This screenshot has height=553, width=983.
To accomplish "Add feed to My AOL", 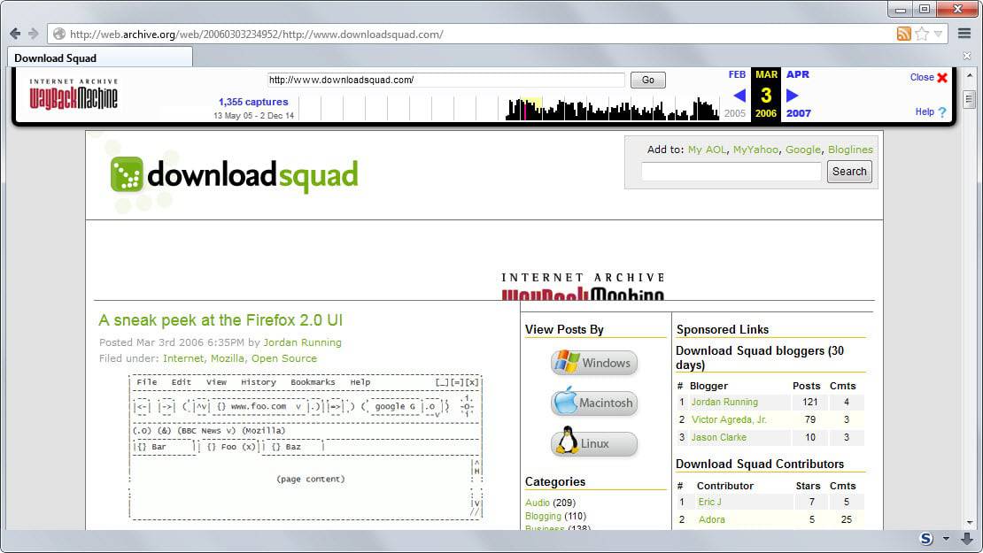I will point(708,150).
